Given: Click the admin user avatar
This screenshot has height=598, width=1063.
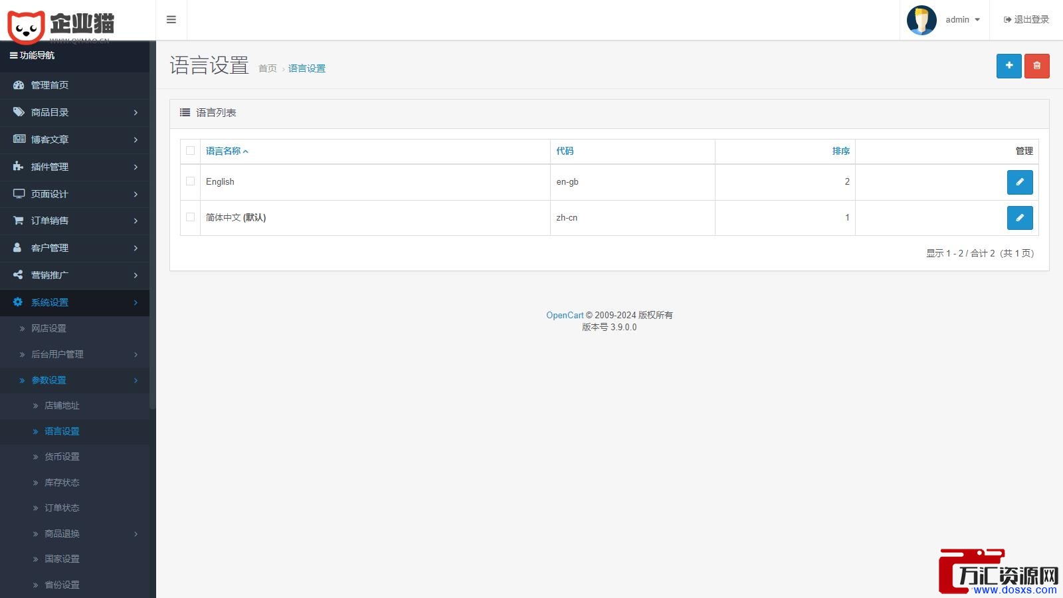Looking at the screenshot, I should point(921,20).
